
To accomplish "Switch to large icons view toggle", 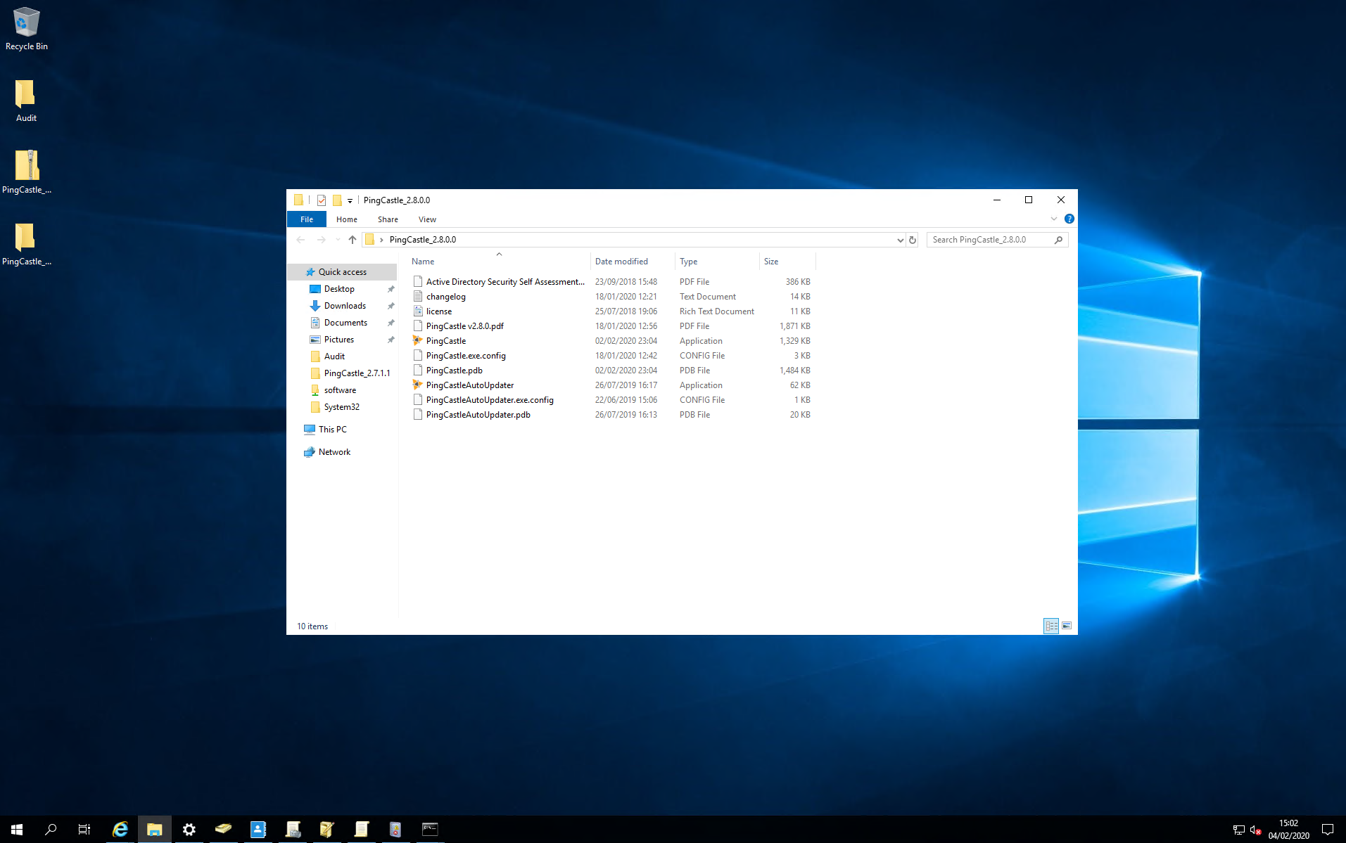I will [x=1067, y=626].
